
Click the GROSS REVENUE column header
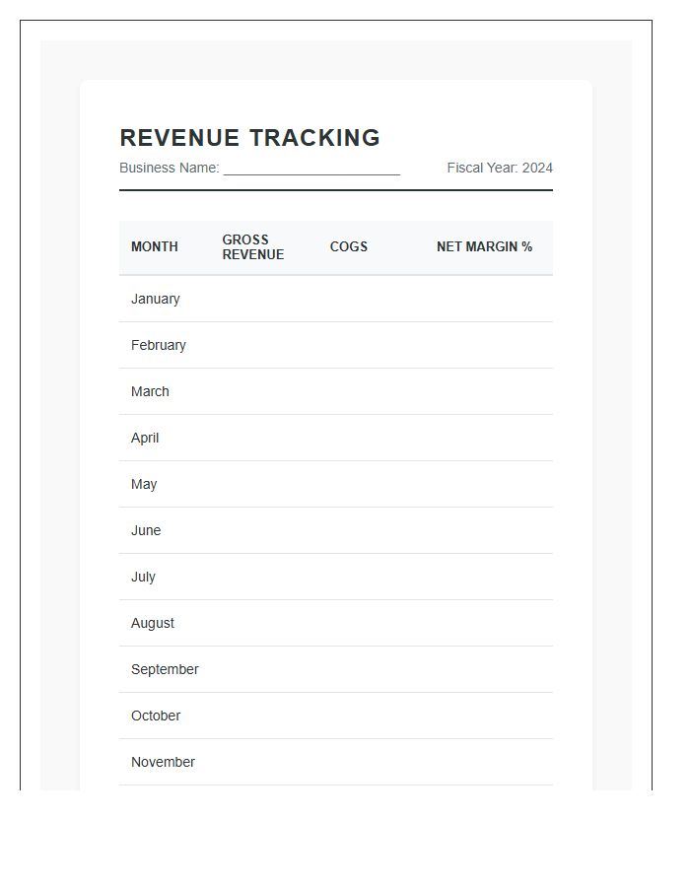(252, 247)
